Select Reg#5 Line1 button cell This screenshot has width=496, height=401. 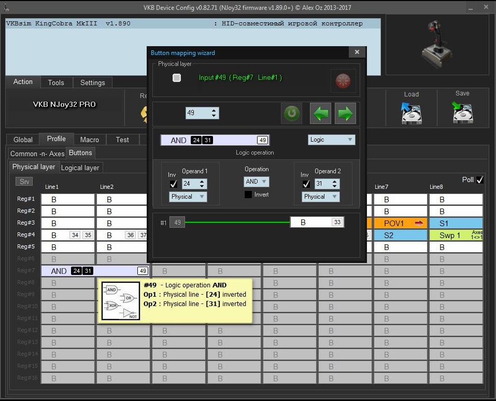(68, 247)
